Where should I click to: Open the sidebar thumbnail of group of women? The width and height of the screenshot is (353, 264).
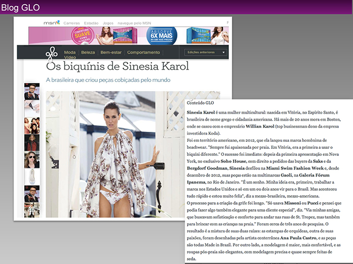[32, 126]
